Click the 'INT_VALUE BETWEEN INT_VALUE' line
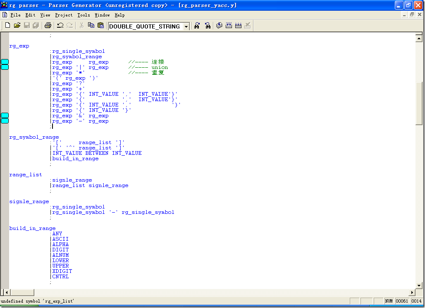 [x=97, y=153]
